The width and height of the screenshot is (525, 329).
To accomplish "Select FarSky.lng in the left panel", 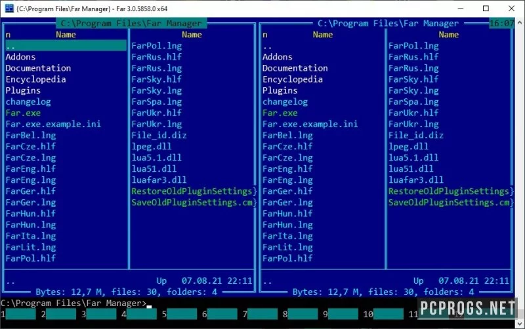I will 157,90.
